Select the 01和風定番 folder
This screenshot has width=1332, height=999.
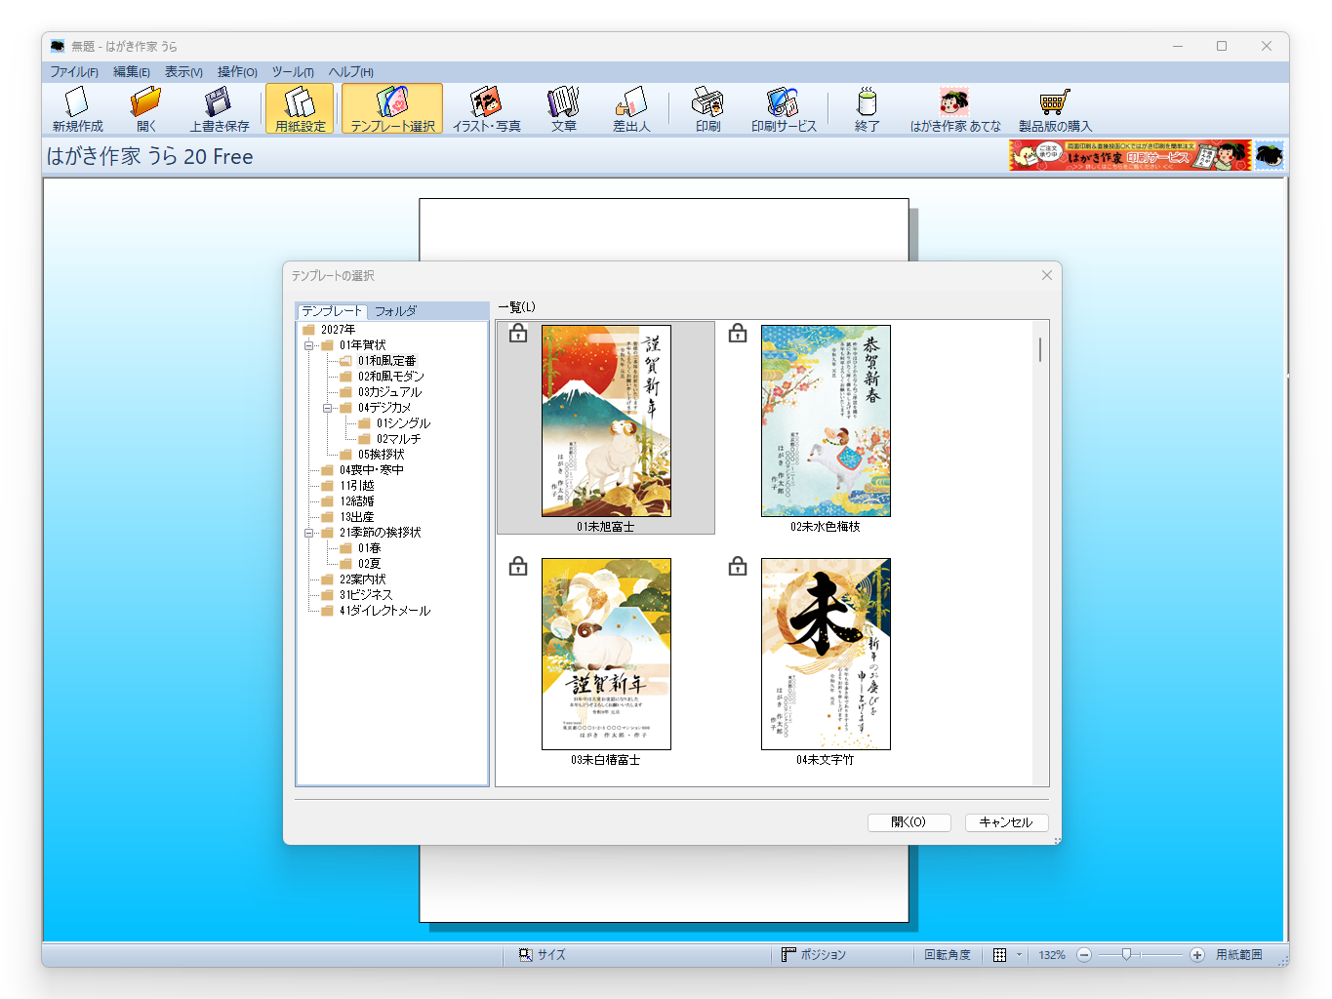tap(386, 361)
